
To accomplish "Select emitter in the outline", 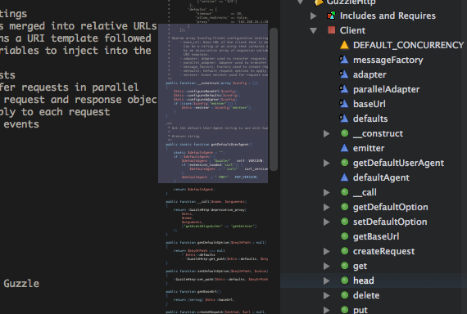I will coord(369,148).
